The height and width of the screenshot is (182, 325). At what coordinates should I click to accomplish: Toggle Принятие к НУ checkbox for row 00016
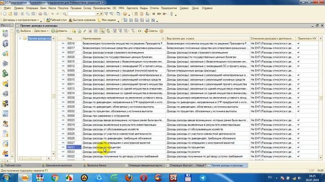[x=299, y=43]
